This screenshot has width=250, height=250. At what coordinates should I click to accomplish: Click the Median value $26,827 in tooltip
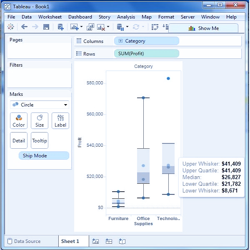click(x=231, y=177)
